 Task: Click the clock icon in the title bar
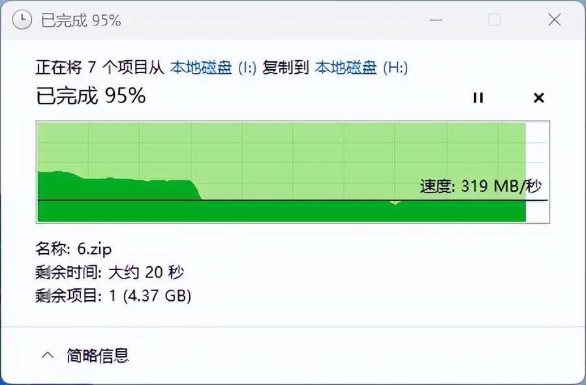click(x=22, y=20)
